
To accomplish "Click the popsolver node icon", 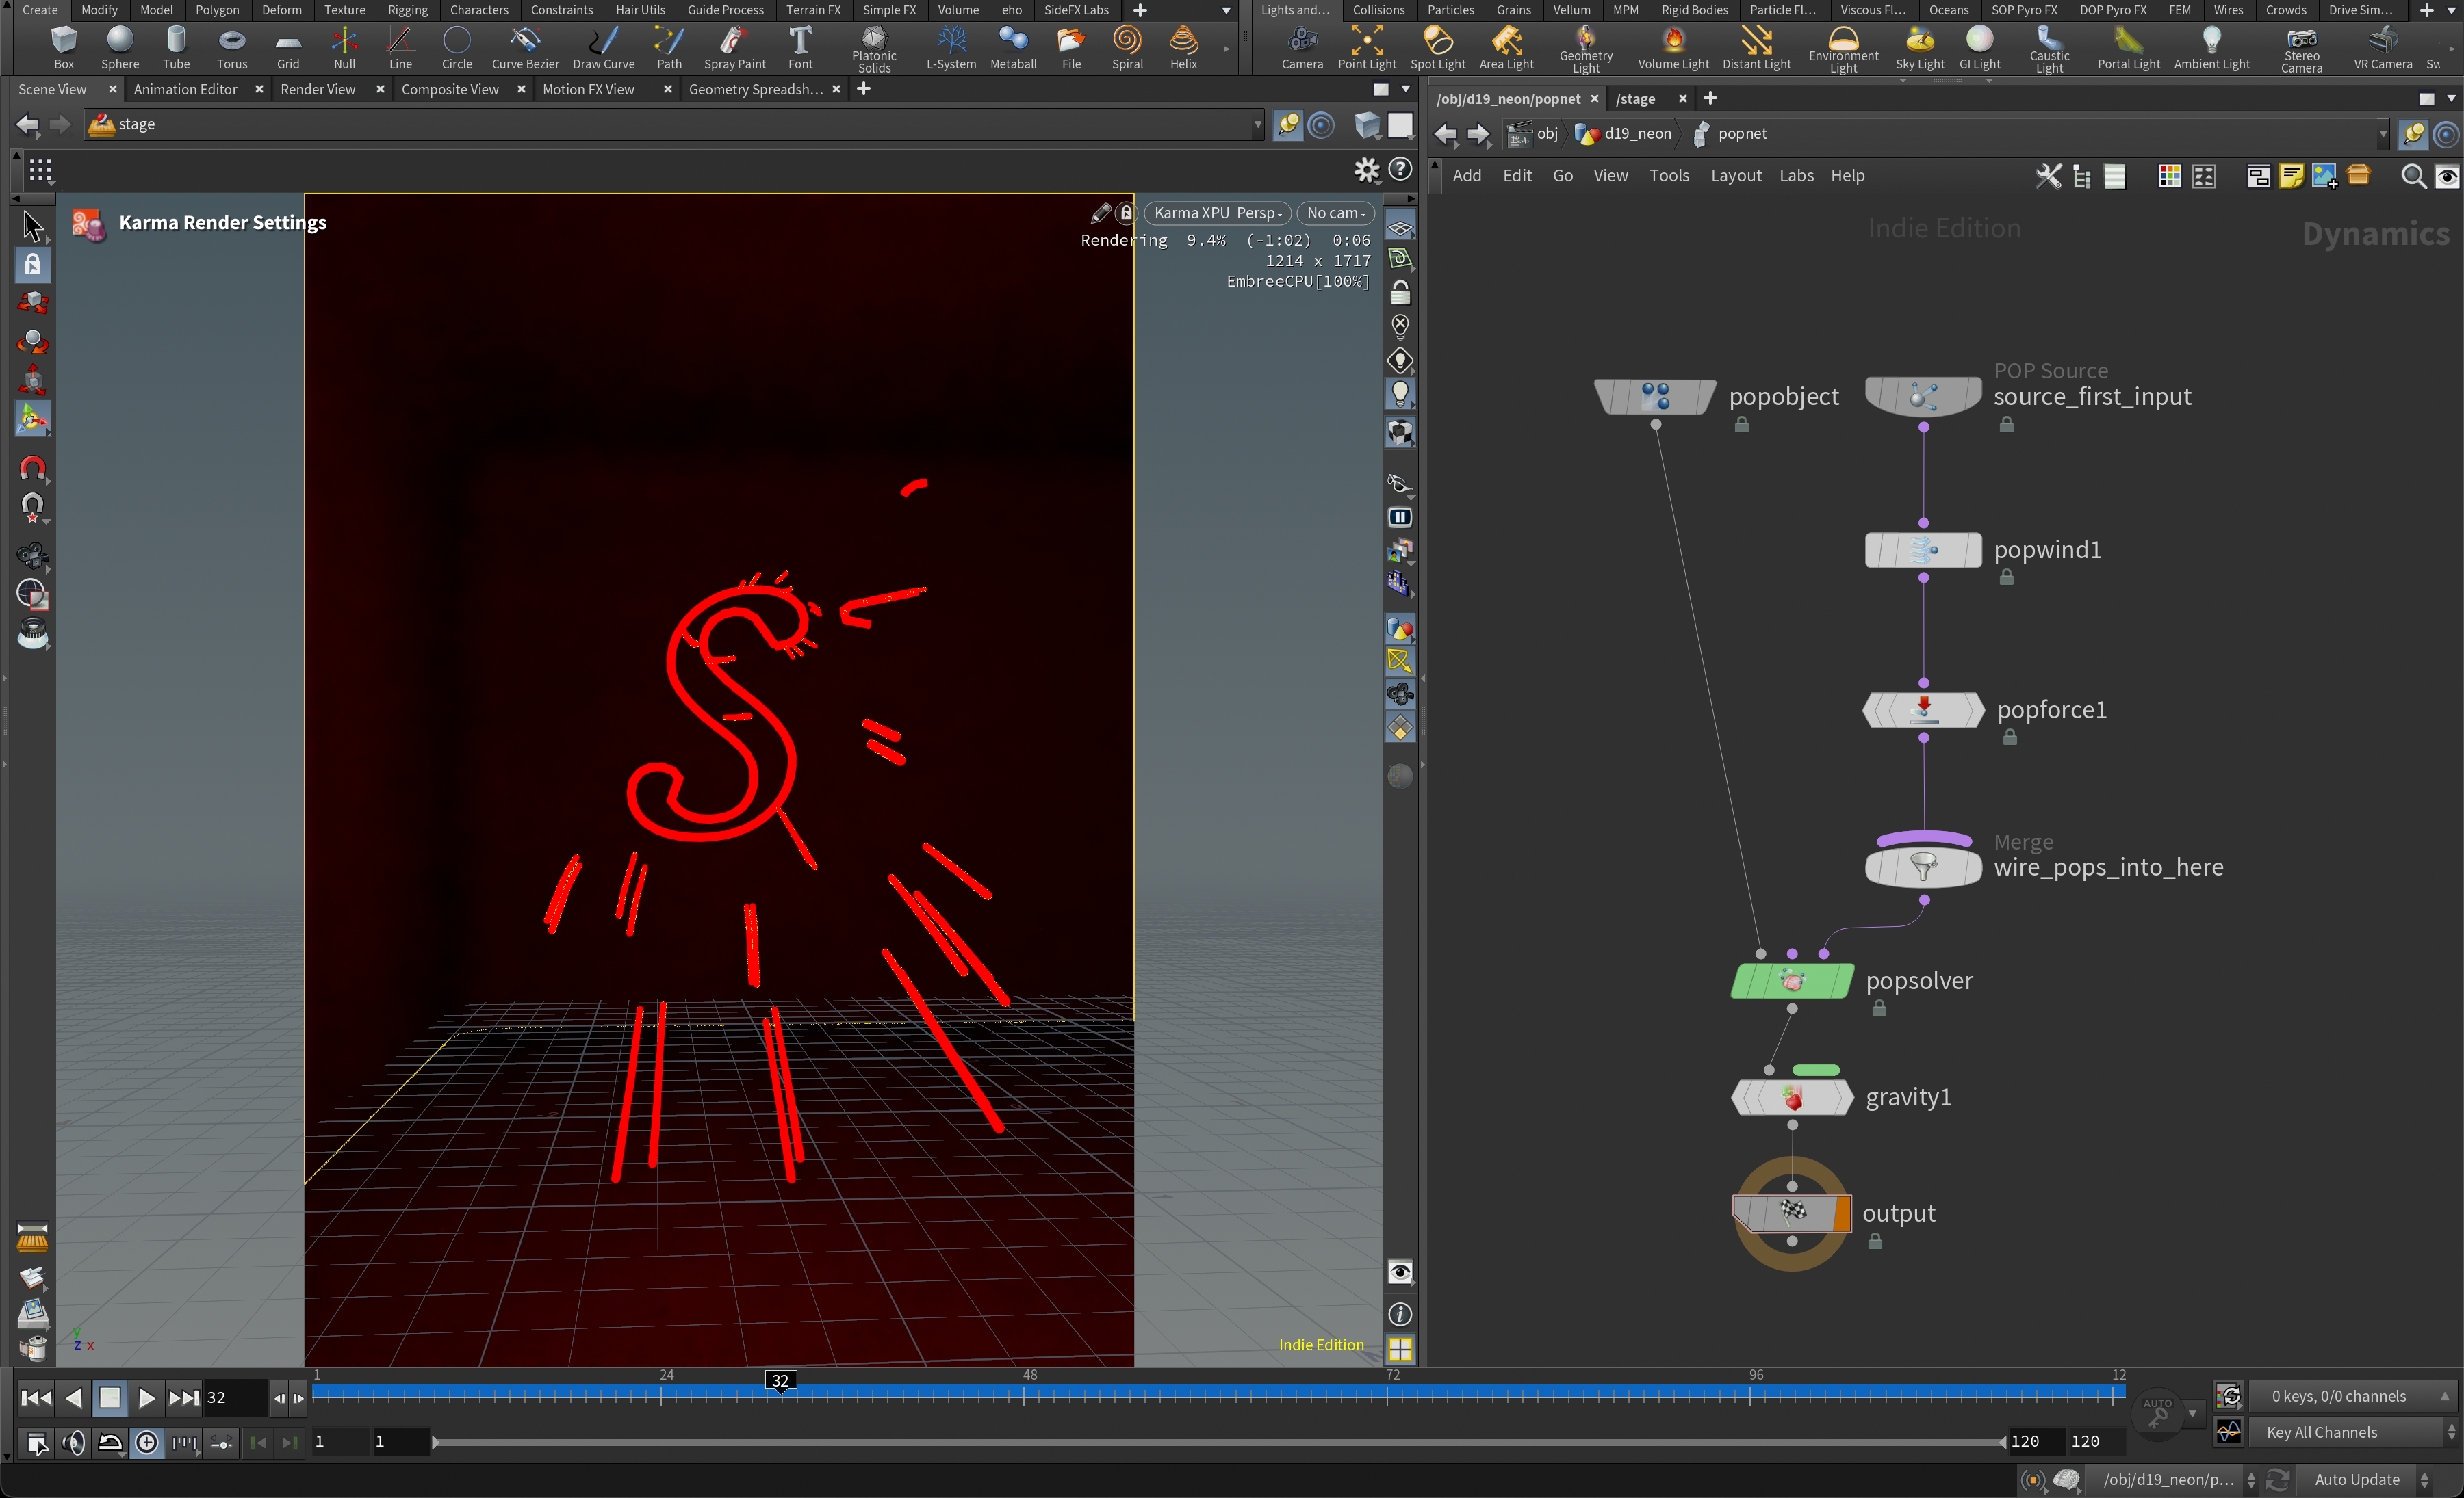I will (x=1792, y=982).
